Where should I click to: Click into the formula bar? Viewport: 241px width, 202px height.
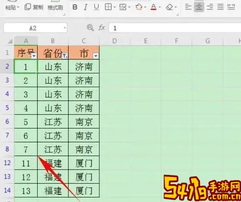click(x=175, y=28)
